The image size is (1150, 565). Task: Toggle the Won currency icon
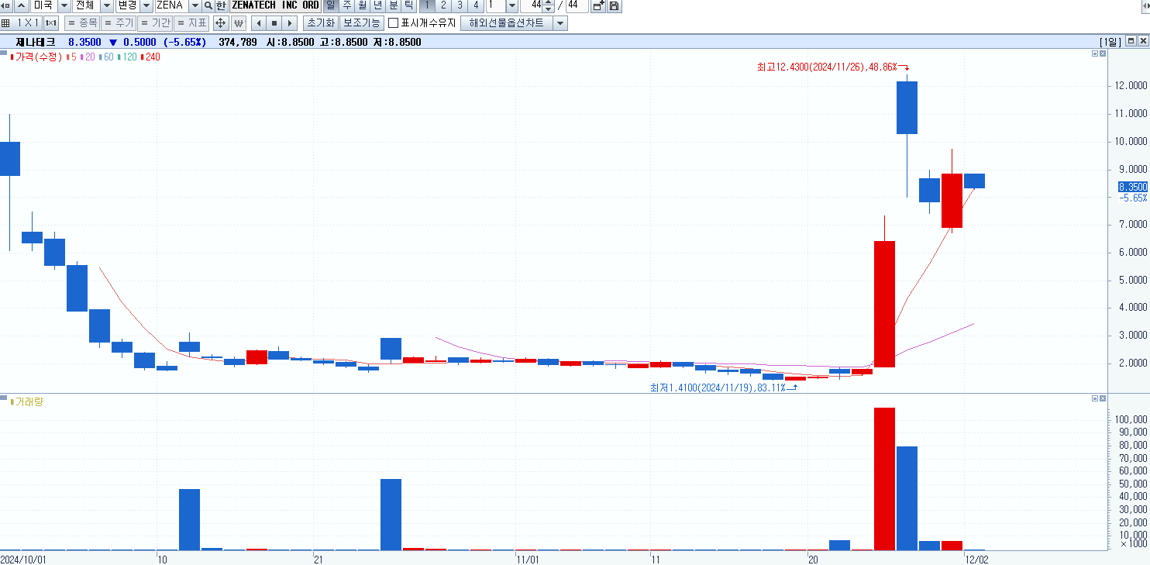click(238, 23)
